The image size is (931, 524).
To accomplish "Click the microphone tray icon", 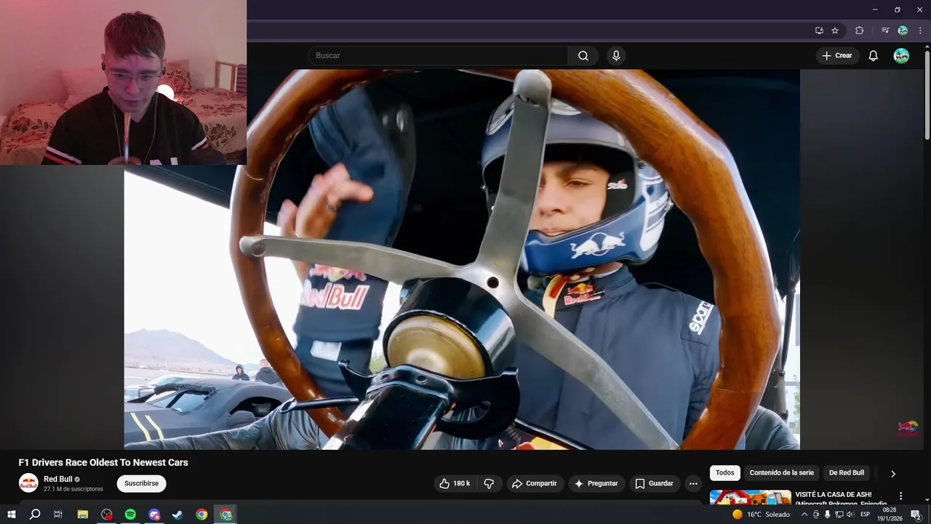I will pos(827,515).
